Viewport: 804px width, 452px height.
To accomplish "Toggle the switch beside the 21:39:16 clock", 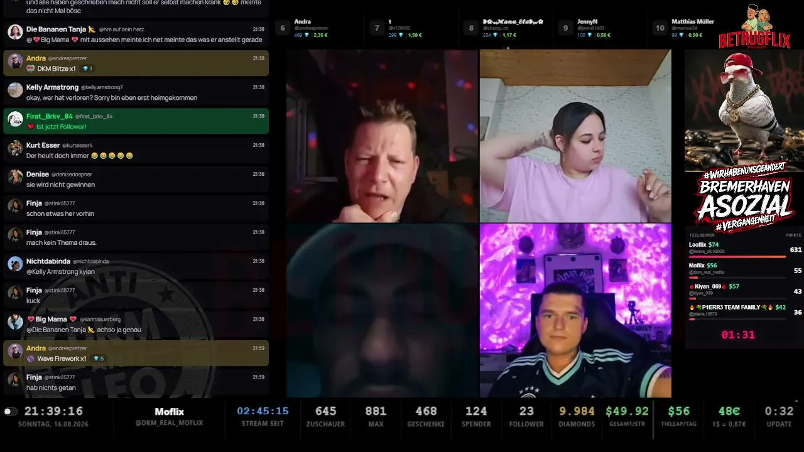I will pos(10,412).
